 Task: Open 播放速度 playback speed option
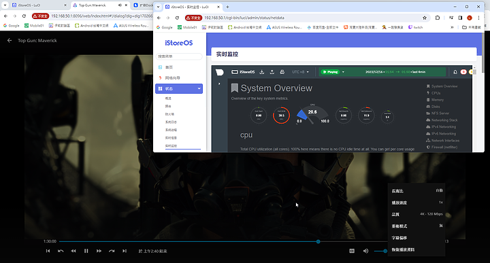click(416, 203)
